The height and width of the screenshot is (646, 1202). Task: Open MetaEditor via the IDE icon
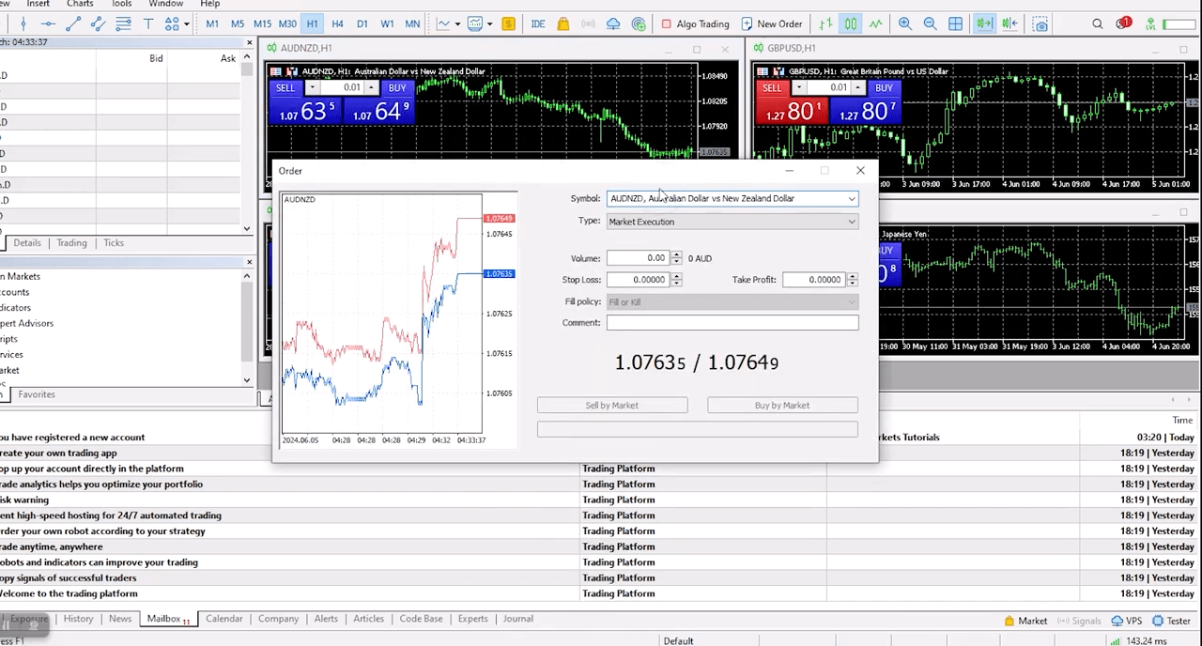(537, 23)
